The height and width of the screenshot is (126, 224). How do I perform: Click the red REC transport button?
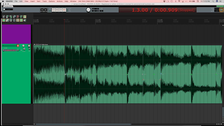click(65, 10)
